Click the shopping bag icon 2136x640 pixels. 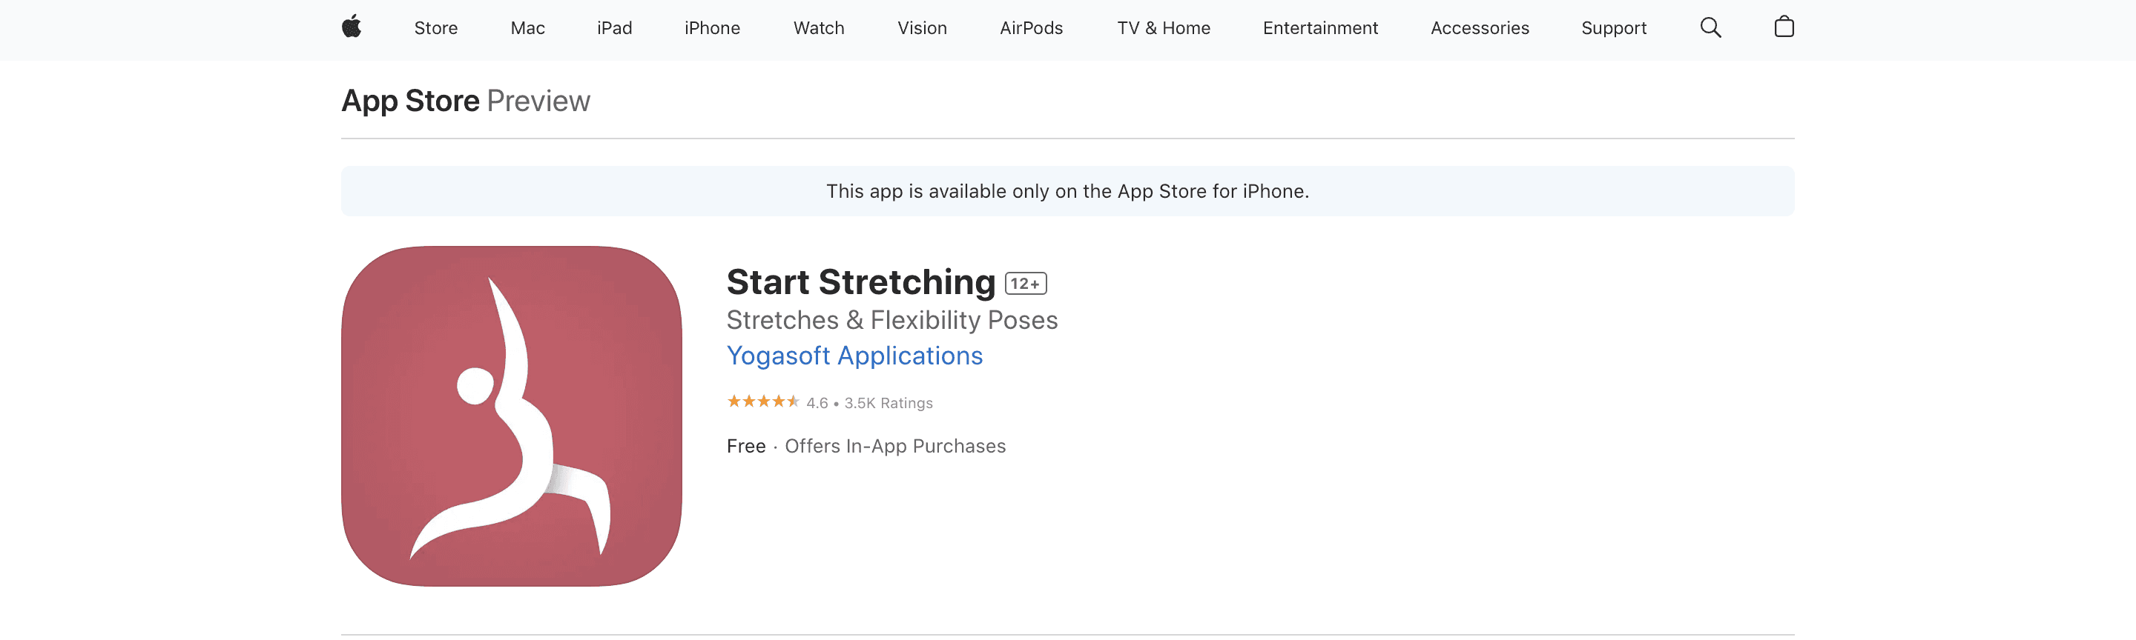pos(1783,27)
